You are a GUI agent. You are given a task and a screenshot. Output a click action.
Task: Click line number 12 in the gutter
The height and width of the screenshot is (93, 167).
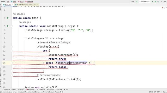pos(4,55)
